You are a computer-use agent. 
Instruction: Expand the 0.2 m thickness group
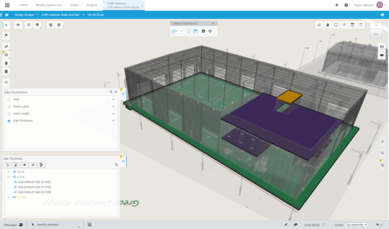[x=8, y=172]
